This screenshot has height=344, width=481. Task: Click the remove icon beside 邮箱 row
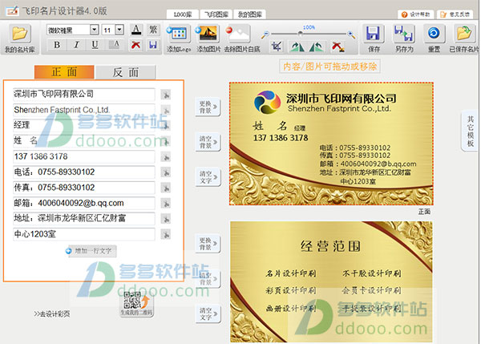(166, 204)
